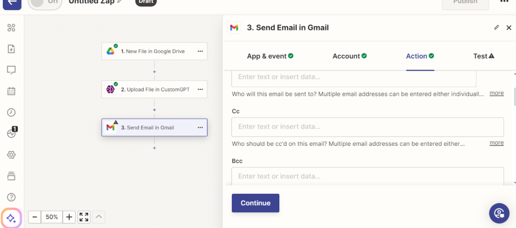This screenshot has width=516, height=228.
Task: Open the help question mark icon
Action: pyautogui.click(x=12, y=197)
